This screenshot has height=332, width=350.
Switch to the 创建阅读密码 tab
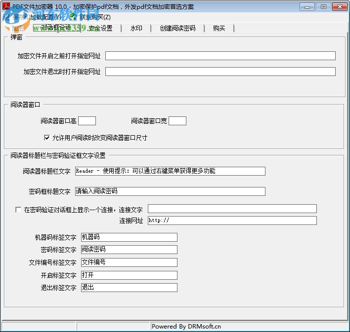pos(177,28)
